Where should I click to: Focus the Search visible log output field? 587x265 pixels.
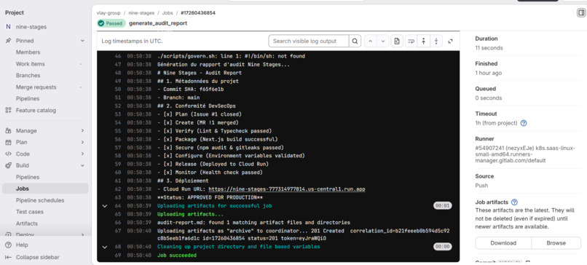pyautogui.click(x=309, y=41)
